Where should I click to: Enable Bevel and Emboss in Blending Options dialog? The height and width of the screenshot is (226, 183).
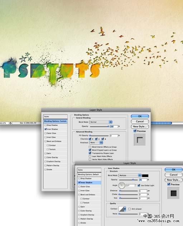click(45, 141)
